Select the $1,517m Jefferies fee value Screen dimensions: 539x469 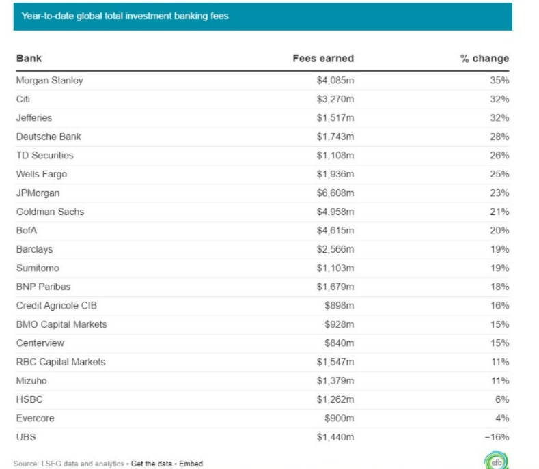(335, 118)
